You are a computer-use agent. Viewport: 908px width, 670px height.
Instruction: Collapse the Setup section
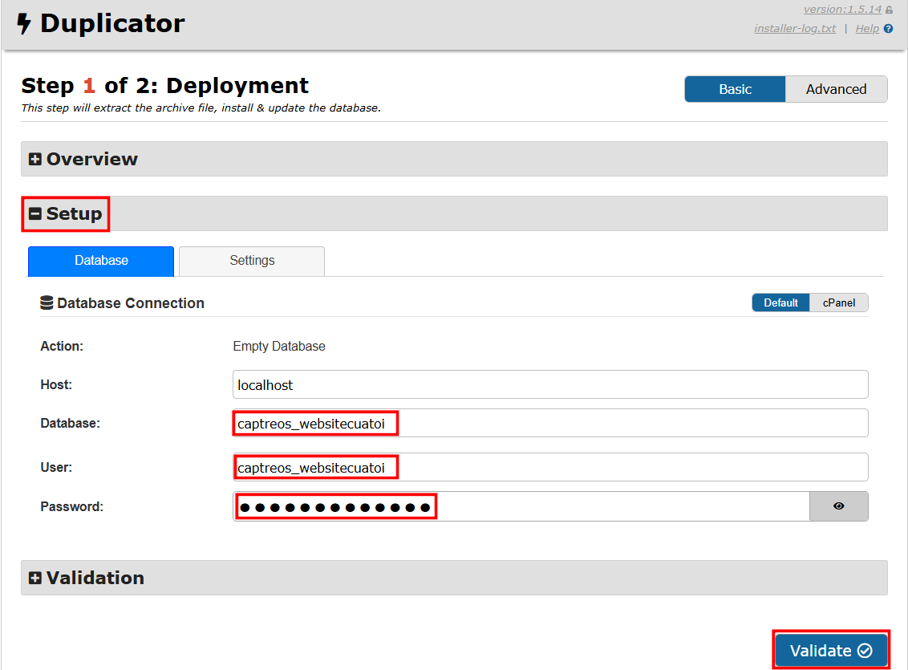click(x=66, y=214)
